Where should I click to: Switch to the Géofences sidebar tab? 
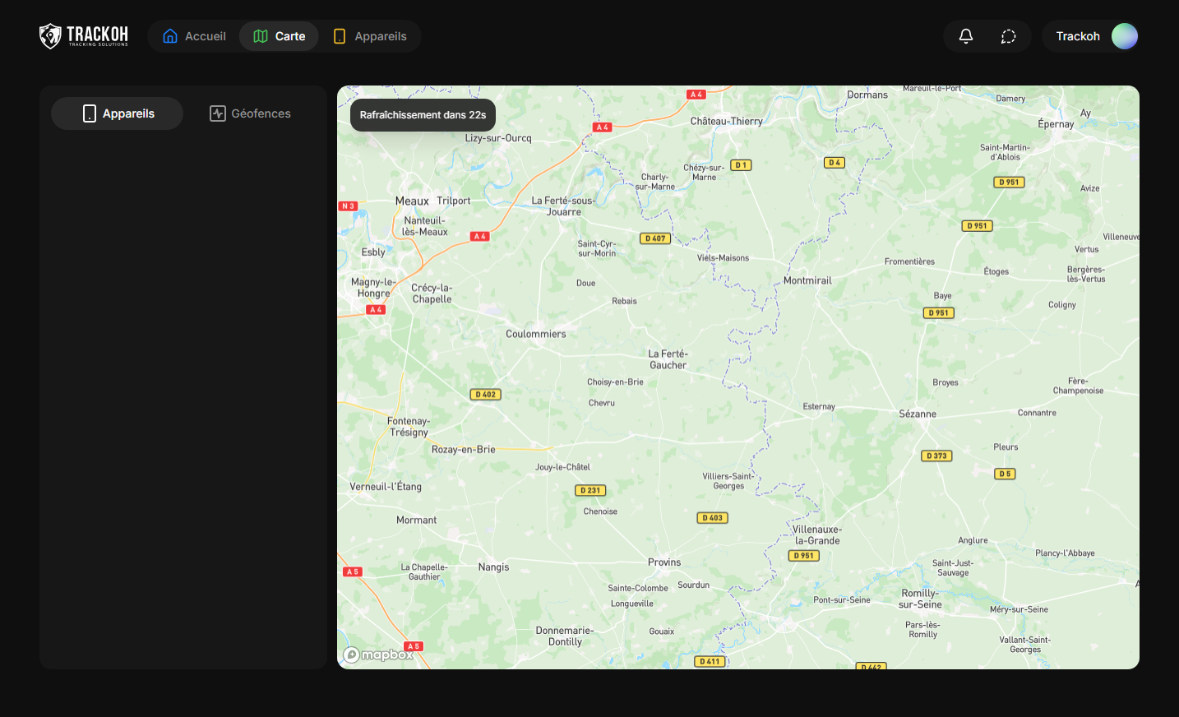251,113
